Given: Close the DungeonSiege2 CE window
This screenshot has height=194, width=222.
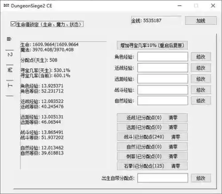Looking at the screenshot, I should (x=213, y=6).
